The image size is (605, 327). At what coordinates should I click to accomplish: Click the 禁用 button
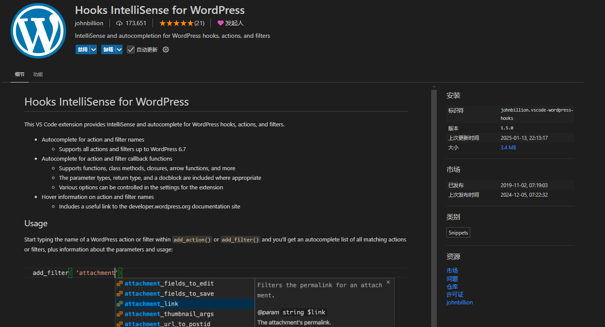(83, 50)
